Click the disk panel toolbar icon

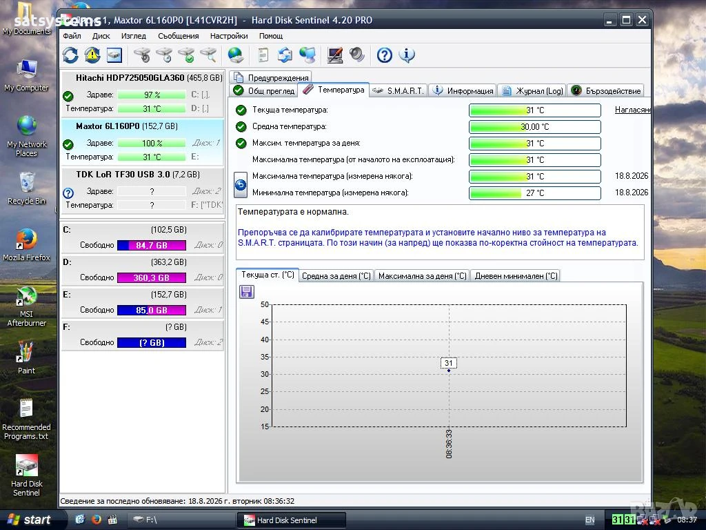coord(114,55)
